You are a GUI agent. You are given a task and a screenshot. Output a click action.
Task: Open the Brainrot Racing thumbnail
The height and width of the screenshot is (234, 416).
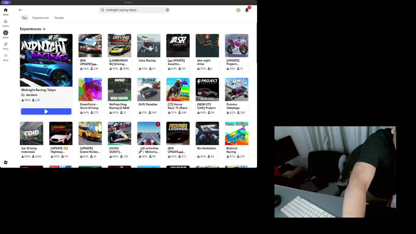(237, 133)
